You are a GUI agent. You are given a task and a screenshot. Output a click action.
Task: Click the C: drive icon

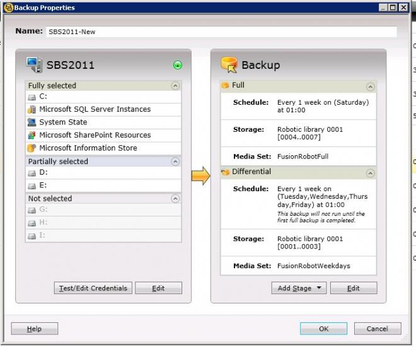click(x=32, y=97)
